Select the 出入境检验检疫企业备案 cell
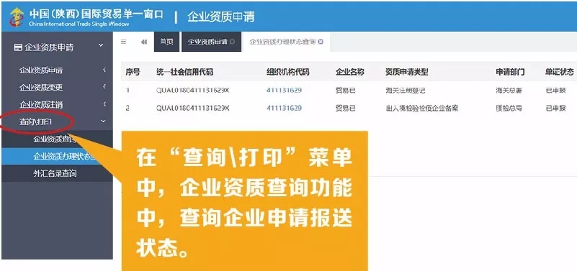 tap(421, 109)
